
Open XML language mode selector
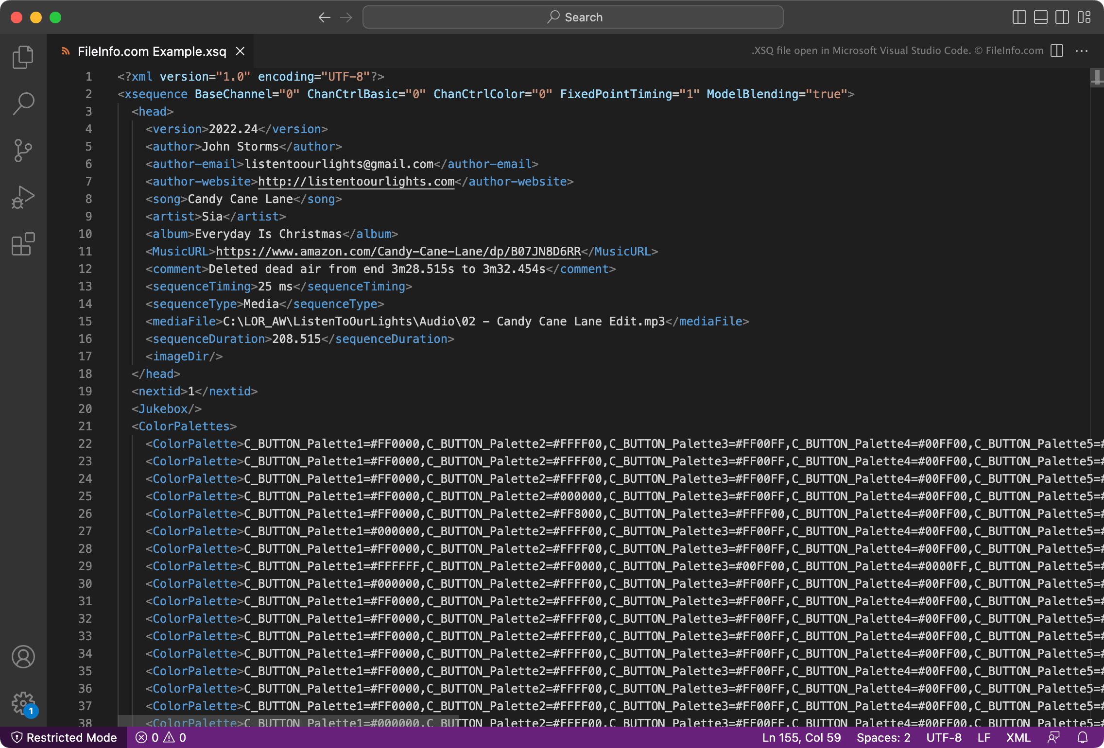point(1018,737)
